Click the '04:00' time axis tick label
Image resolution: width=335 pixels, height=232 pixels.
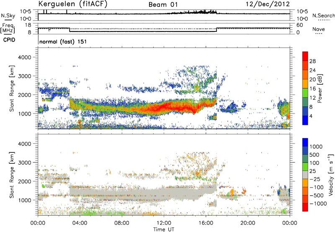[x=80, y=223]
